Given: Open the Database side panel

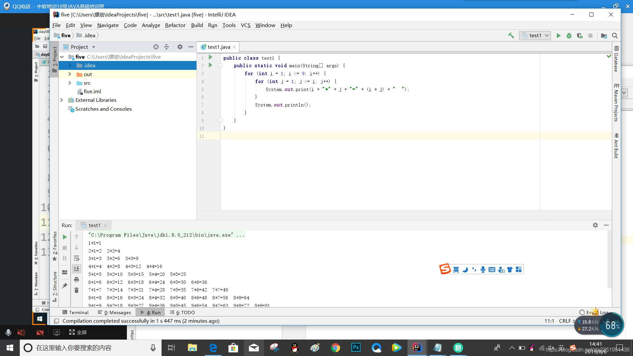Looking at the screenshot, I should 616,59.
